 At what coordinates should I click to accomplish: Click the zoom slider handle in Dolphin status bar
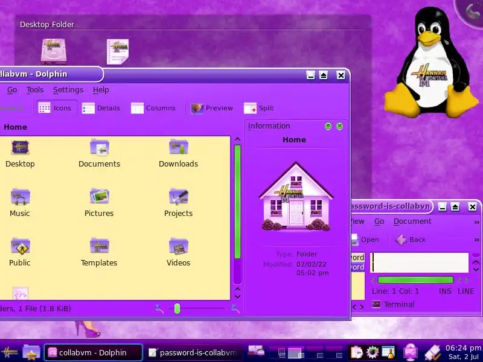pyautogui.click(x=177, y=308)
